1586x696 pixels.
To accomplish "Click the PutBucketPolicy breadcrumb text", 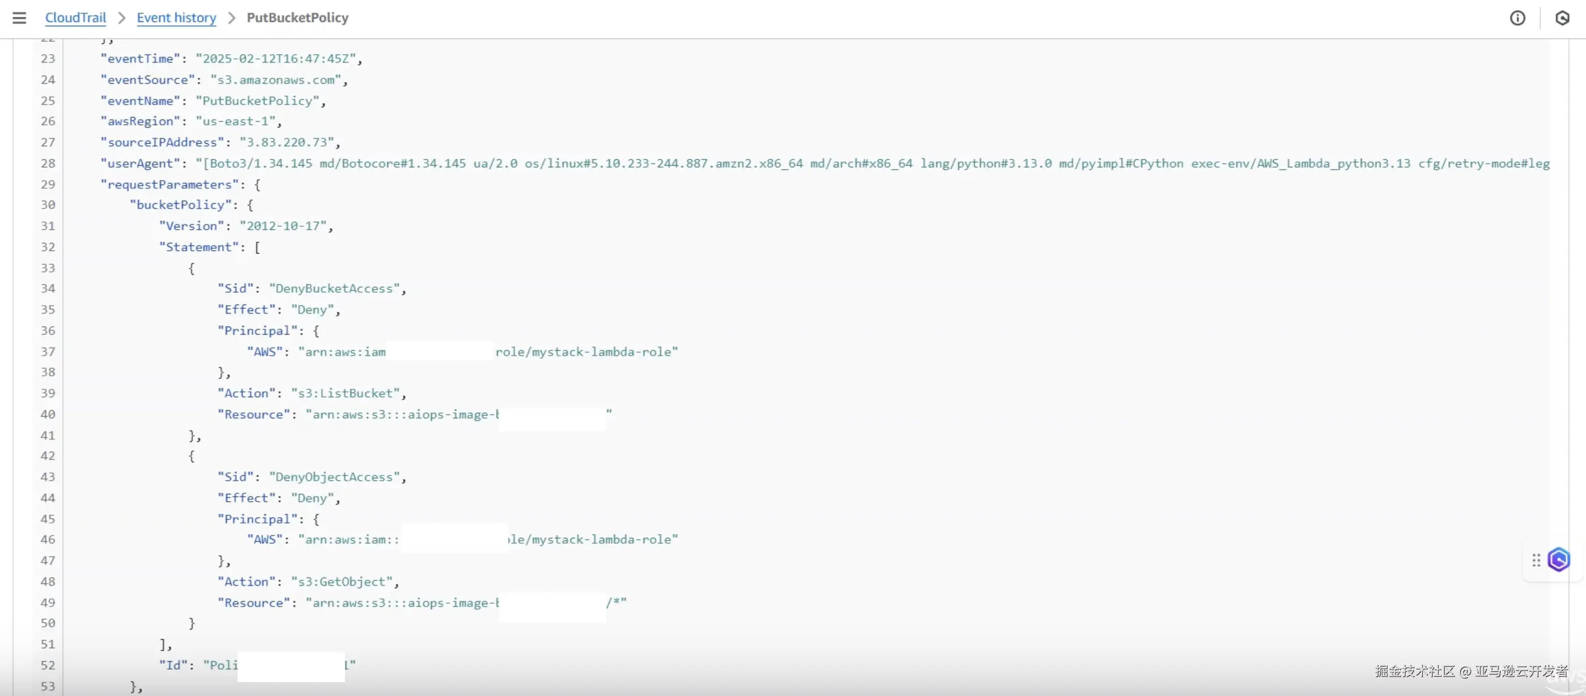I will point(297,18).
